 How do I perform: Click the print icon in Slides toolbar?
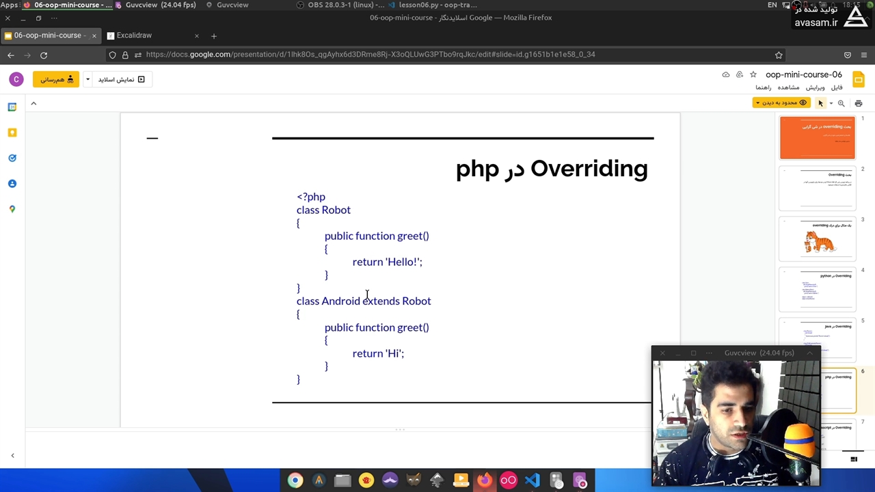[x=859, y=103]
